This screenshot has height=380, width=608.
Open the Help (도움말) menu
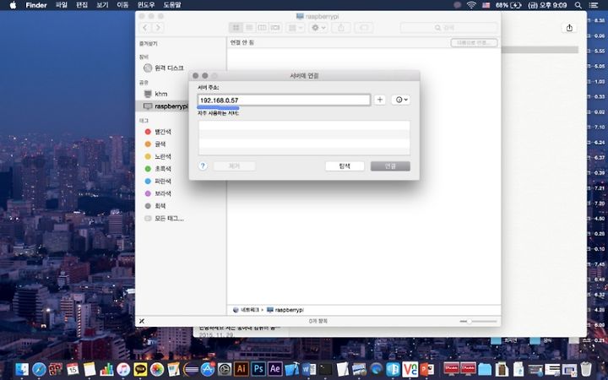[171, 5]
